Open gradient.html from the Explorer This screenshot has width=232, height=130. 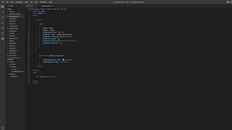tap(15, 38)
